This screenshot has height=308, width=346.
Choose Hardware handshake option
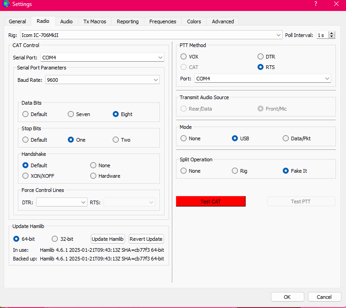click(x=93, y=176)
